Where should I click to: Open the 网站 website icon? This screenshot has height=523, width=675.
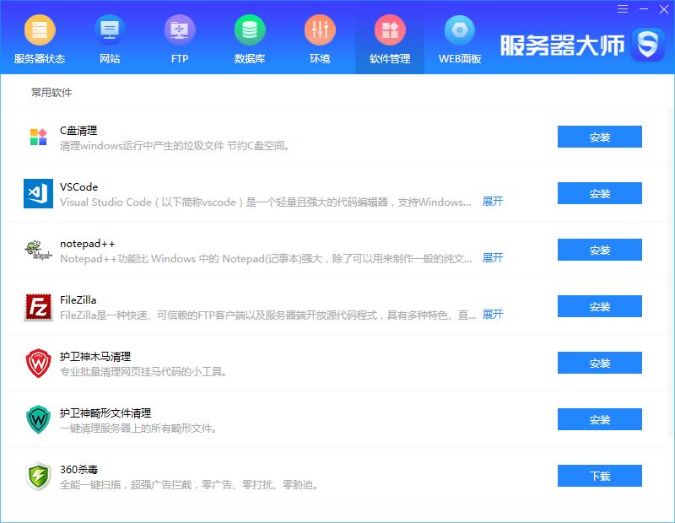(110, 30)
